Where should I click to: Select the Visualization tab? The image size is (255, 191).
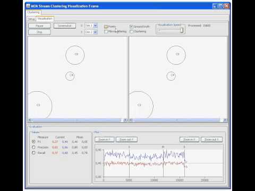[45, 19]
